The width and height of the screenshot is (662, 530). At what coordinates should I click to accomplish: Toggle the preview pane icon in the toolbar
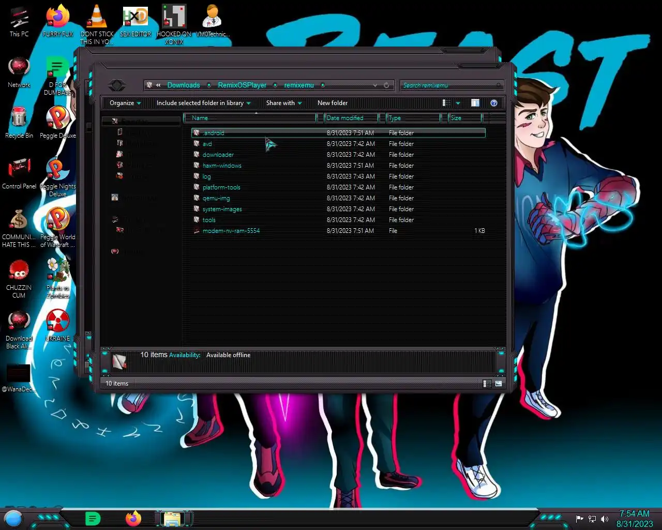(475, 103)
